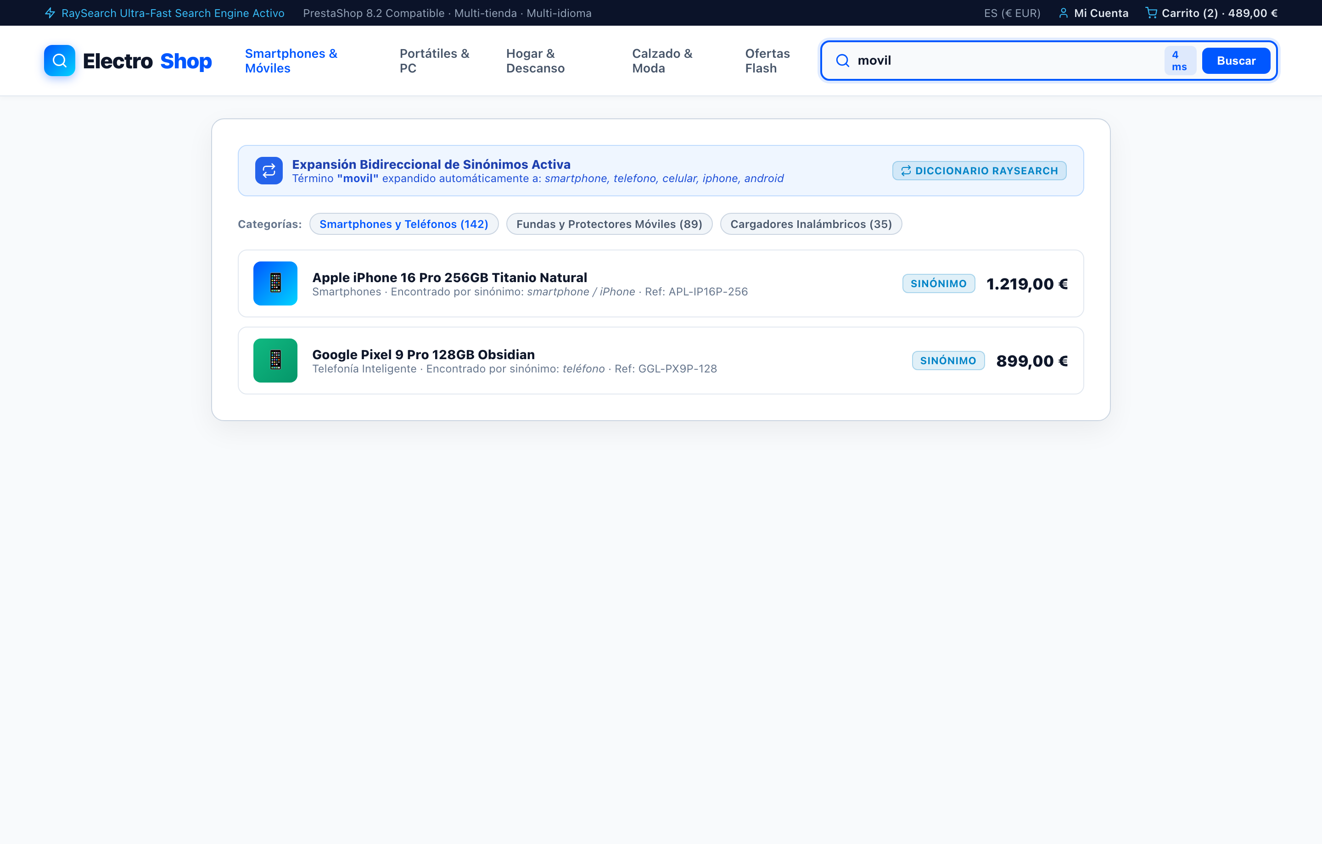Viewport: 1322px width, 844px height.
Task: Click Expansión Bidireccional de Sinónimos Activa heading
Action: point(431,164)
